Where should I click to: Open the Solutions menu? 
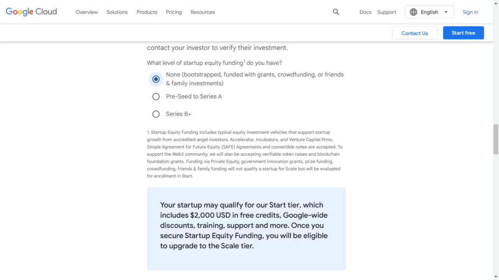pos(117,12)
